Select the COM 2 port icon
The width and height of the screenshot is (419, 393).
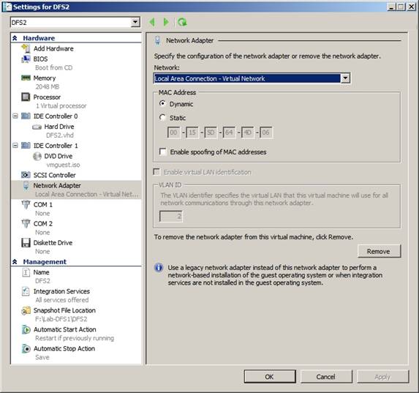26,224
